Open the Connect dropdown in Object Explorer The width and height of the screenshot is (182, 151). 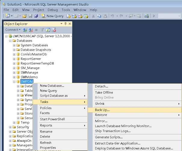point(13,30)
